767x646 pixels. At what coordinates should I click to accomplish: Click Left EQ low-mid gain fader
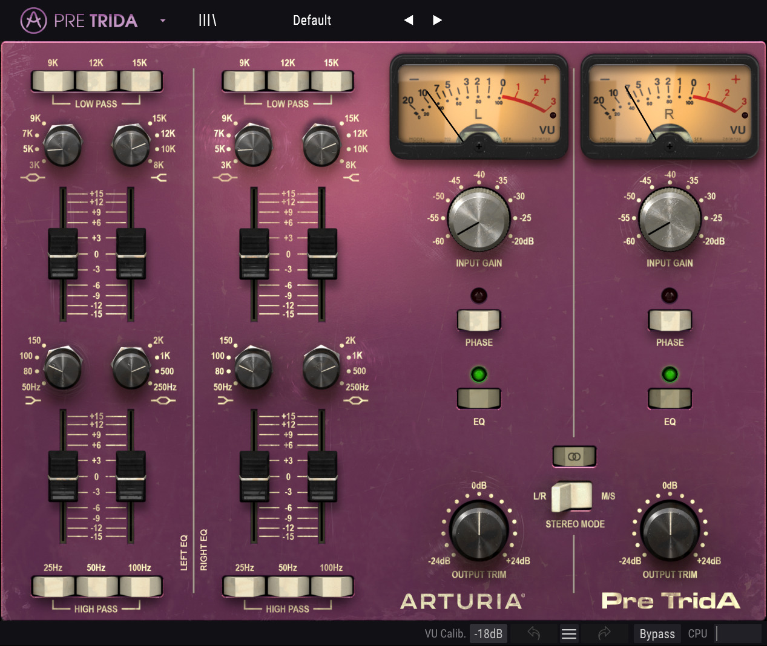131,476
